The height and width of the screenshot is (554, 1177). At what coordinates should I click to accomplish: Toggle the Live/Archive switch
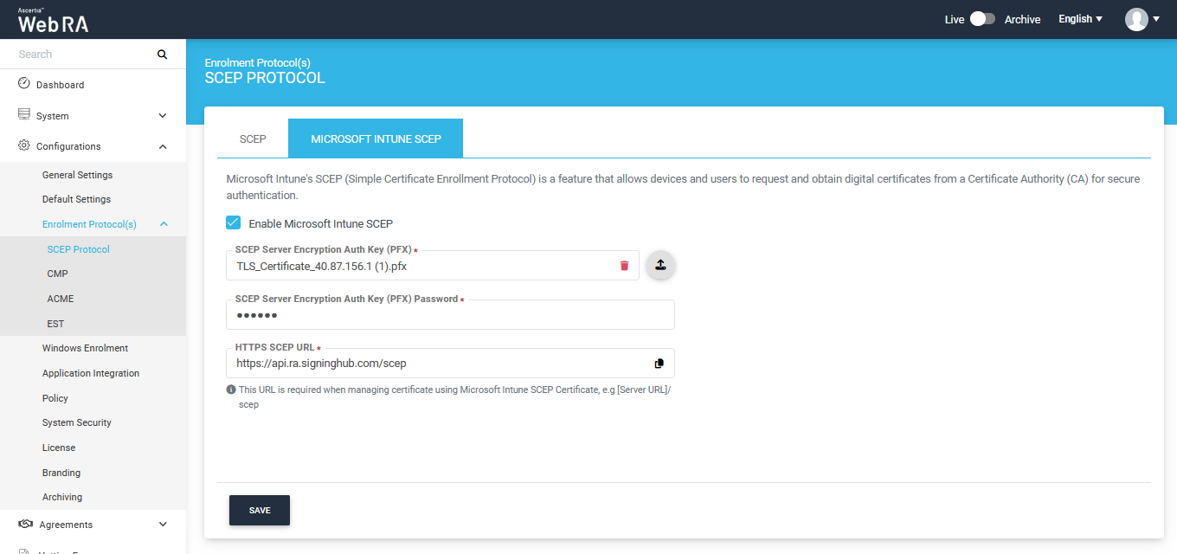pos(982,19)
